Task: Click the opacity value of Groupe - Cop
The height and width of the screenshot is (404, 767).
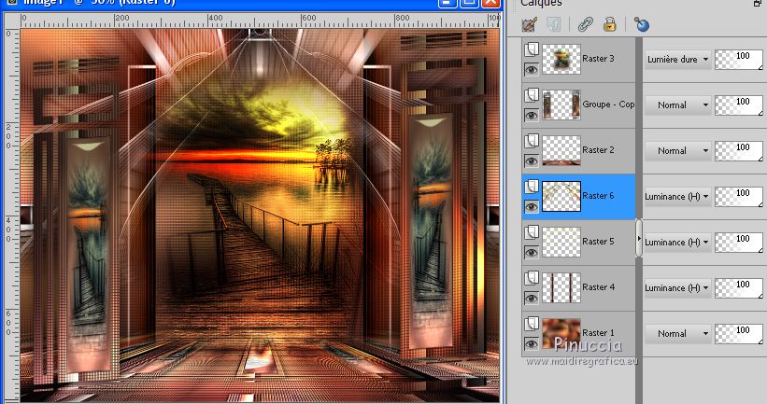Action: click(743, 101)
